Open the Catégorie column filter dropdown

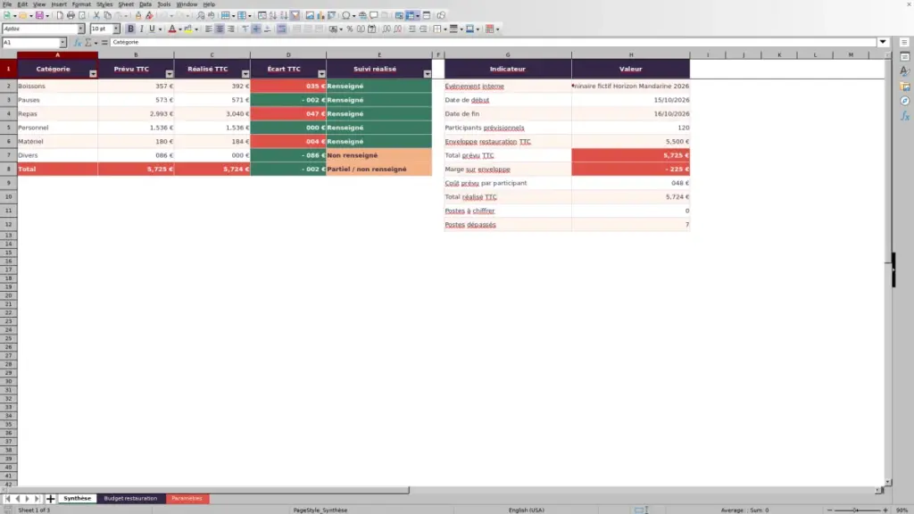pos(93,74)
